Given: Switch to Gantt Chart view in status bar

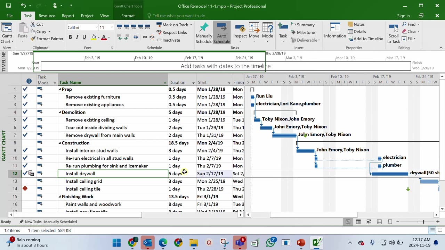Looking at the screenshot, I should (348, 222).
